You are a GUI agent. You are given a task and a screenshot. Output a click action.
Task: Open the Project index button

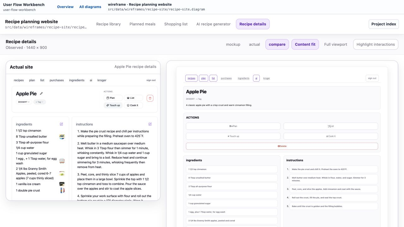coord(384,24)
